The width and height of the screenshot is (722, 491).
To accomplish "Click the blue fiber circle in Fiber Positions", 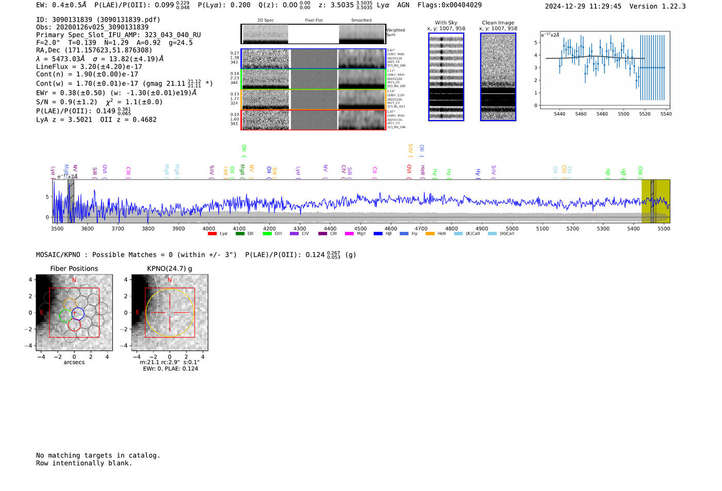I will pyautogui.click(x=77, y=313).
